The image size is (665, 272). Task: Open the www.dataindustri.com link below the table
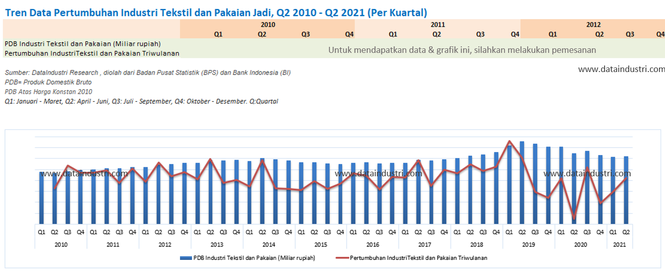point(621,70)
